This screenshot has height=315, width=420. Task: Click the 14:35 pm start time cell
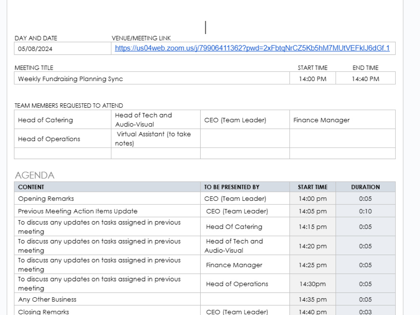coord(312,299)
